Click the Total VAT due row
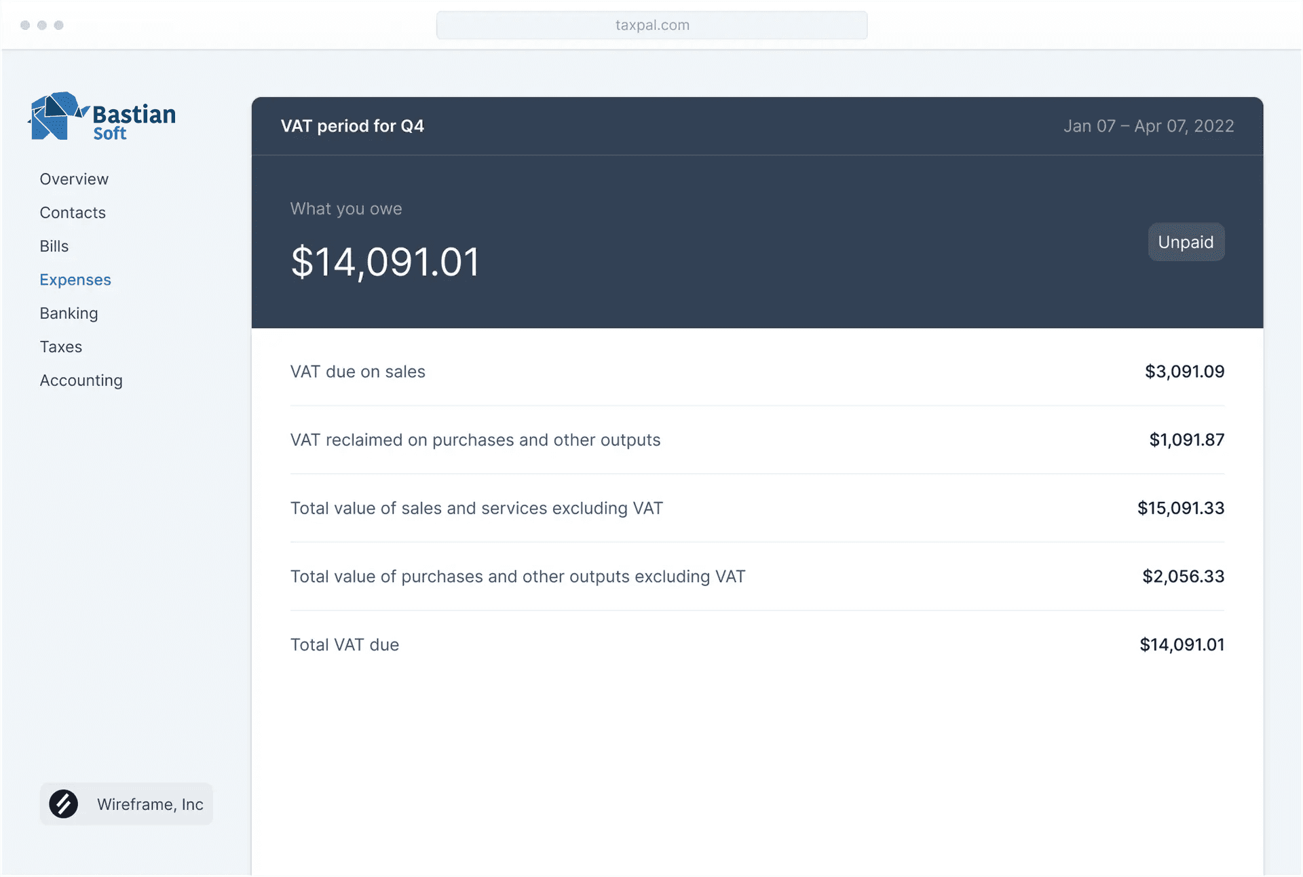The width and height of the screenshot is (1303, 877). (x=757, y=644)
